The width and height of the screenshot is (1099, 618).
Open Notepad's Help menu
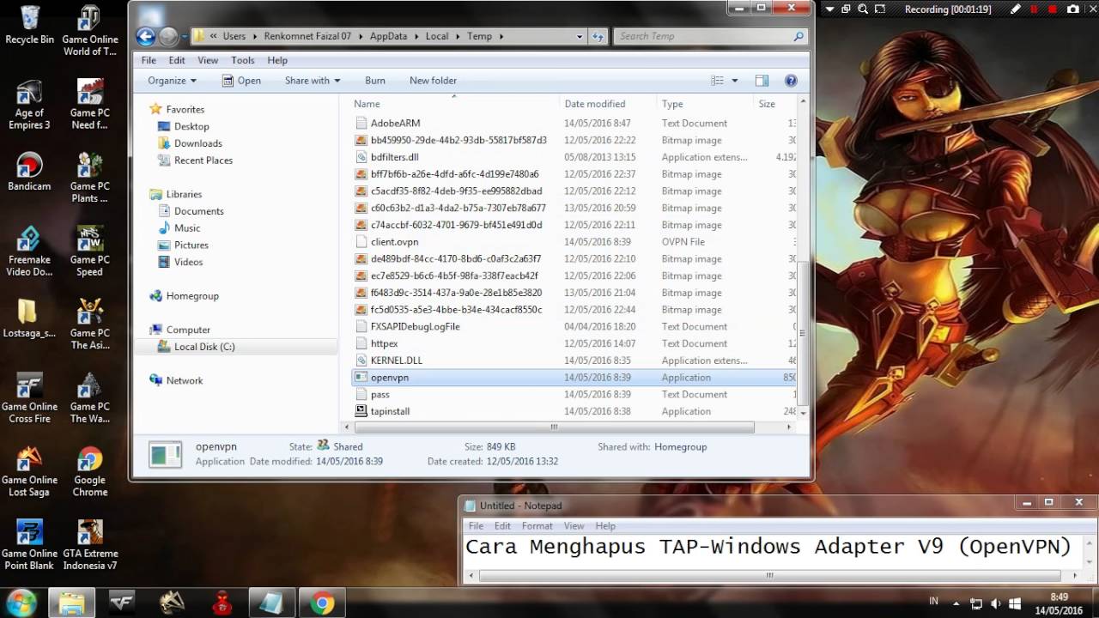[605, 525]
